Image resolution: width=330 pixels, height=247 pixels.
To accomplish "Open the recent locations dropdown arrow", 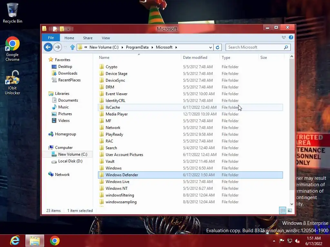I will 65,48.
